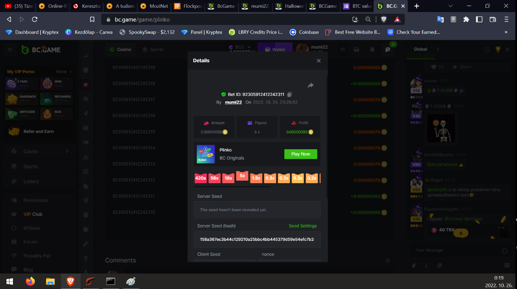Image resolution: width=517 pixels, height=289 pixels.
Task: Click the Server Seed hash field
Action: pyautogui.click(x=257, y=239)
